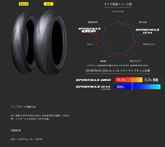Image resolution: width=165 pixels, height=147 pixels.
Task: Click the ラップタイム試験方法 heading
Action: click(x=23, y=107)
